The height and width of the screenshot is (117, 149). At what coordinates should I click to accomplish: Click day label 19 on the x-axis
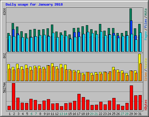click(87, 114)
